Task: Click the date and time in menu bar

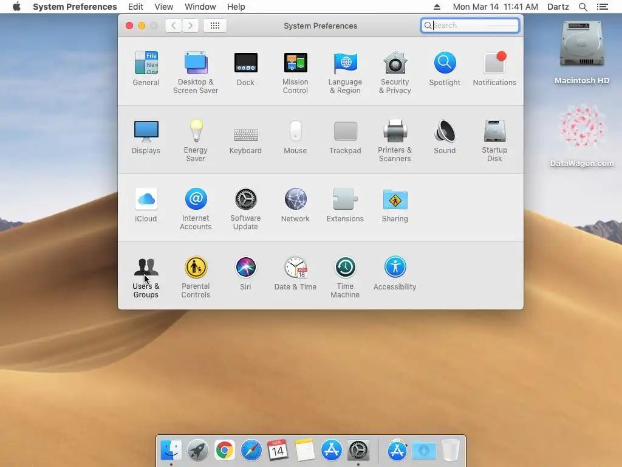Action: pos(496,7)
